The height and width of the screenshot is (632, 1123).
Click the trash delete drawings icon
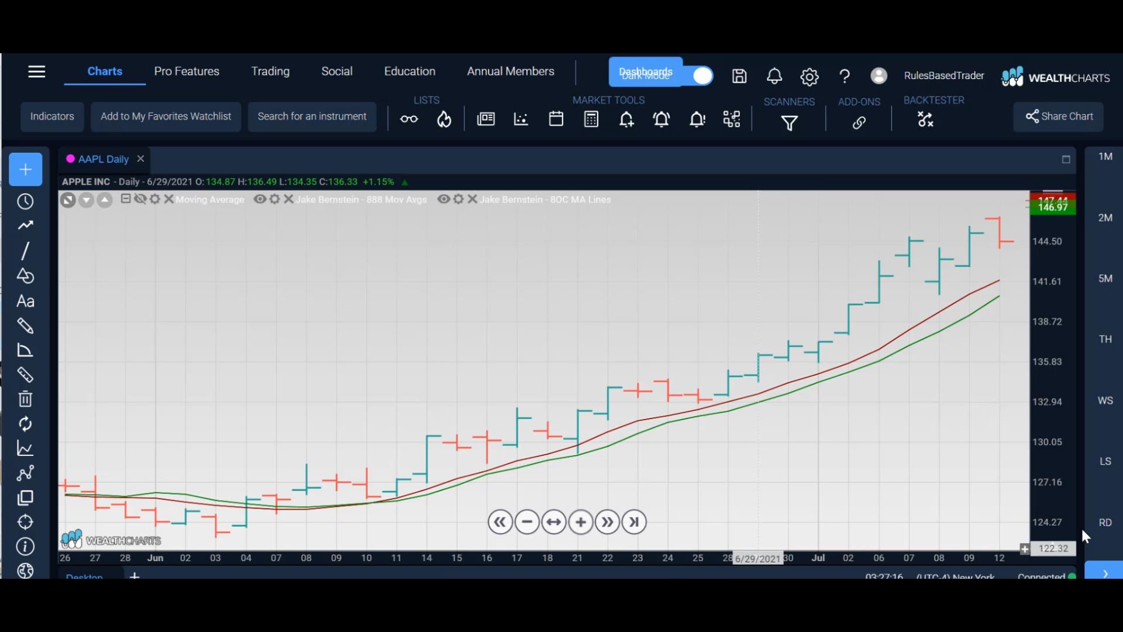[25, 399]
